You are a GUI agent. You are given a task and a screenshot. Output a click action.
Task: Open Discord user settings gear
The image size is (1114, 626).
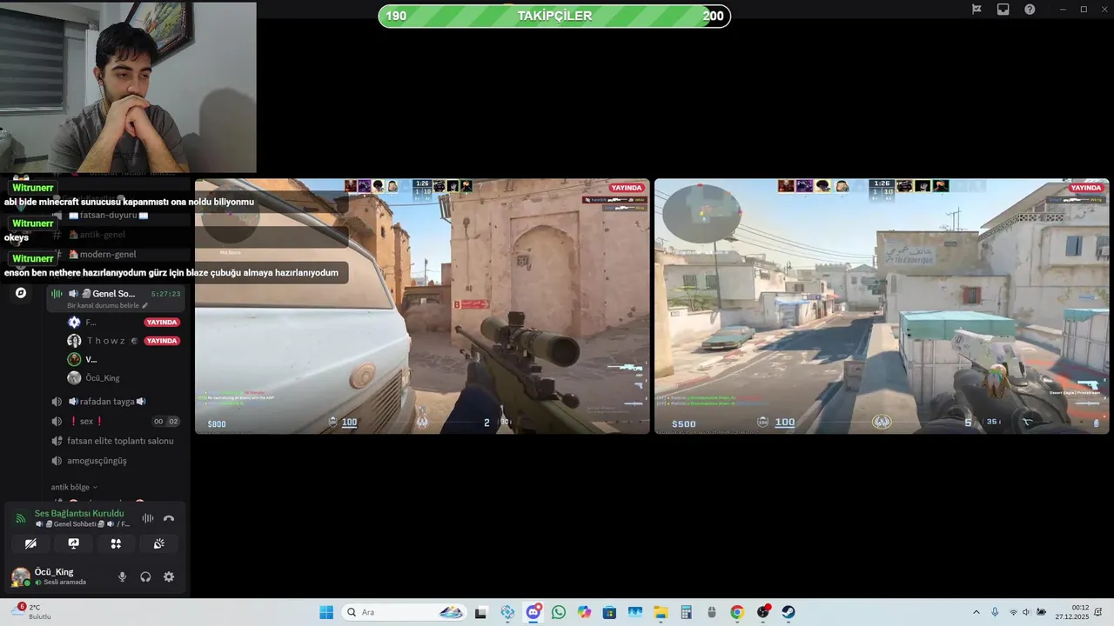(169, 576)
